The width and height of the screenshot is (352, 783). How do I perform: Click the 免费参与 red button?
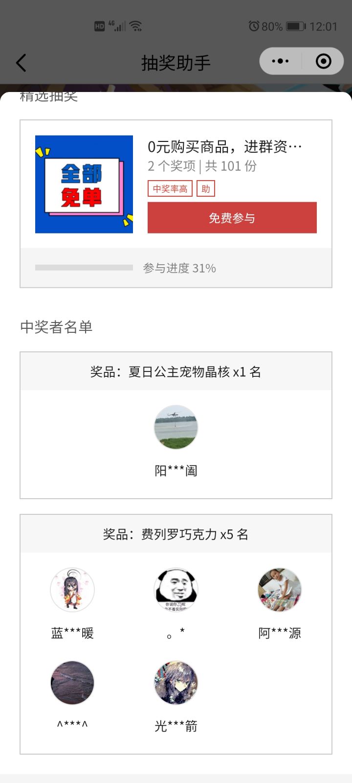tap(232, 218)
